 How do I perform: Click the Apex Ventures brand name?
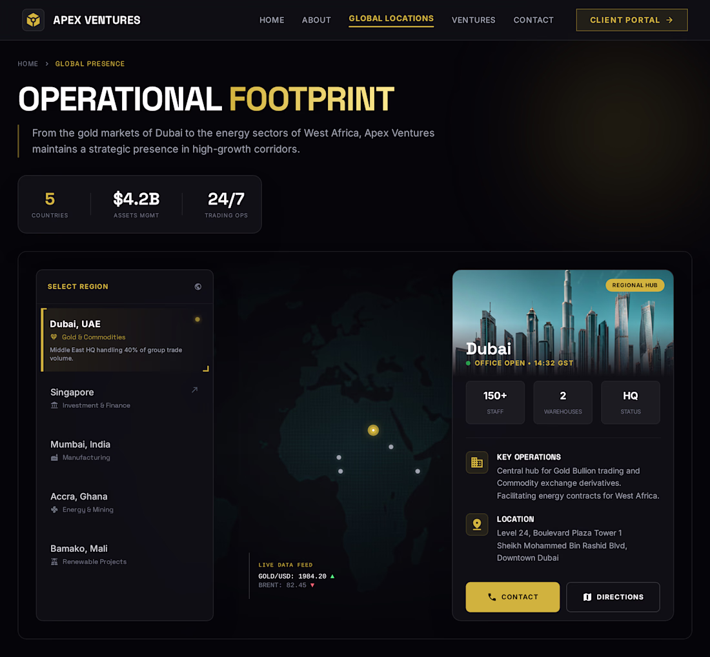tap(97, 20)
